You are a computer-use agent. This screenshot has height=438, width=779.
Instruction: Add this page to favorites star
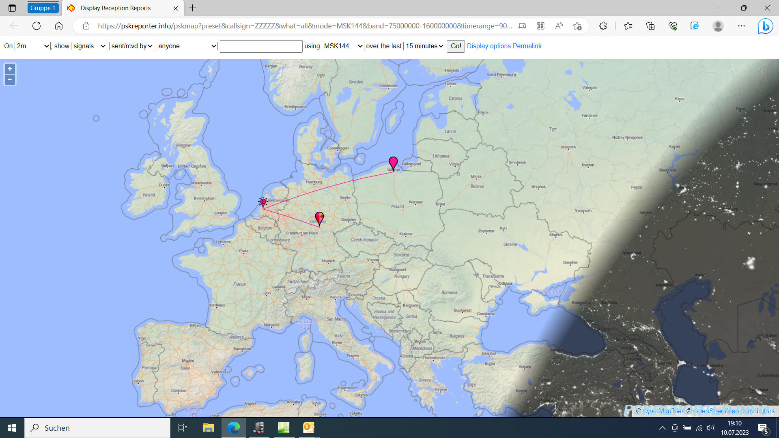tap(577, 26)
